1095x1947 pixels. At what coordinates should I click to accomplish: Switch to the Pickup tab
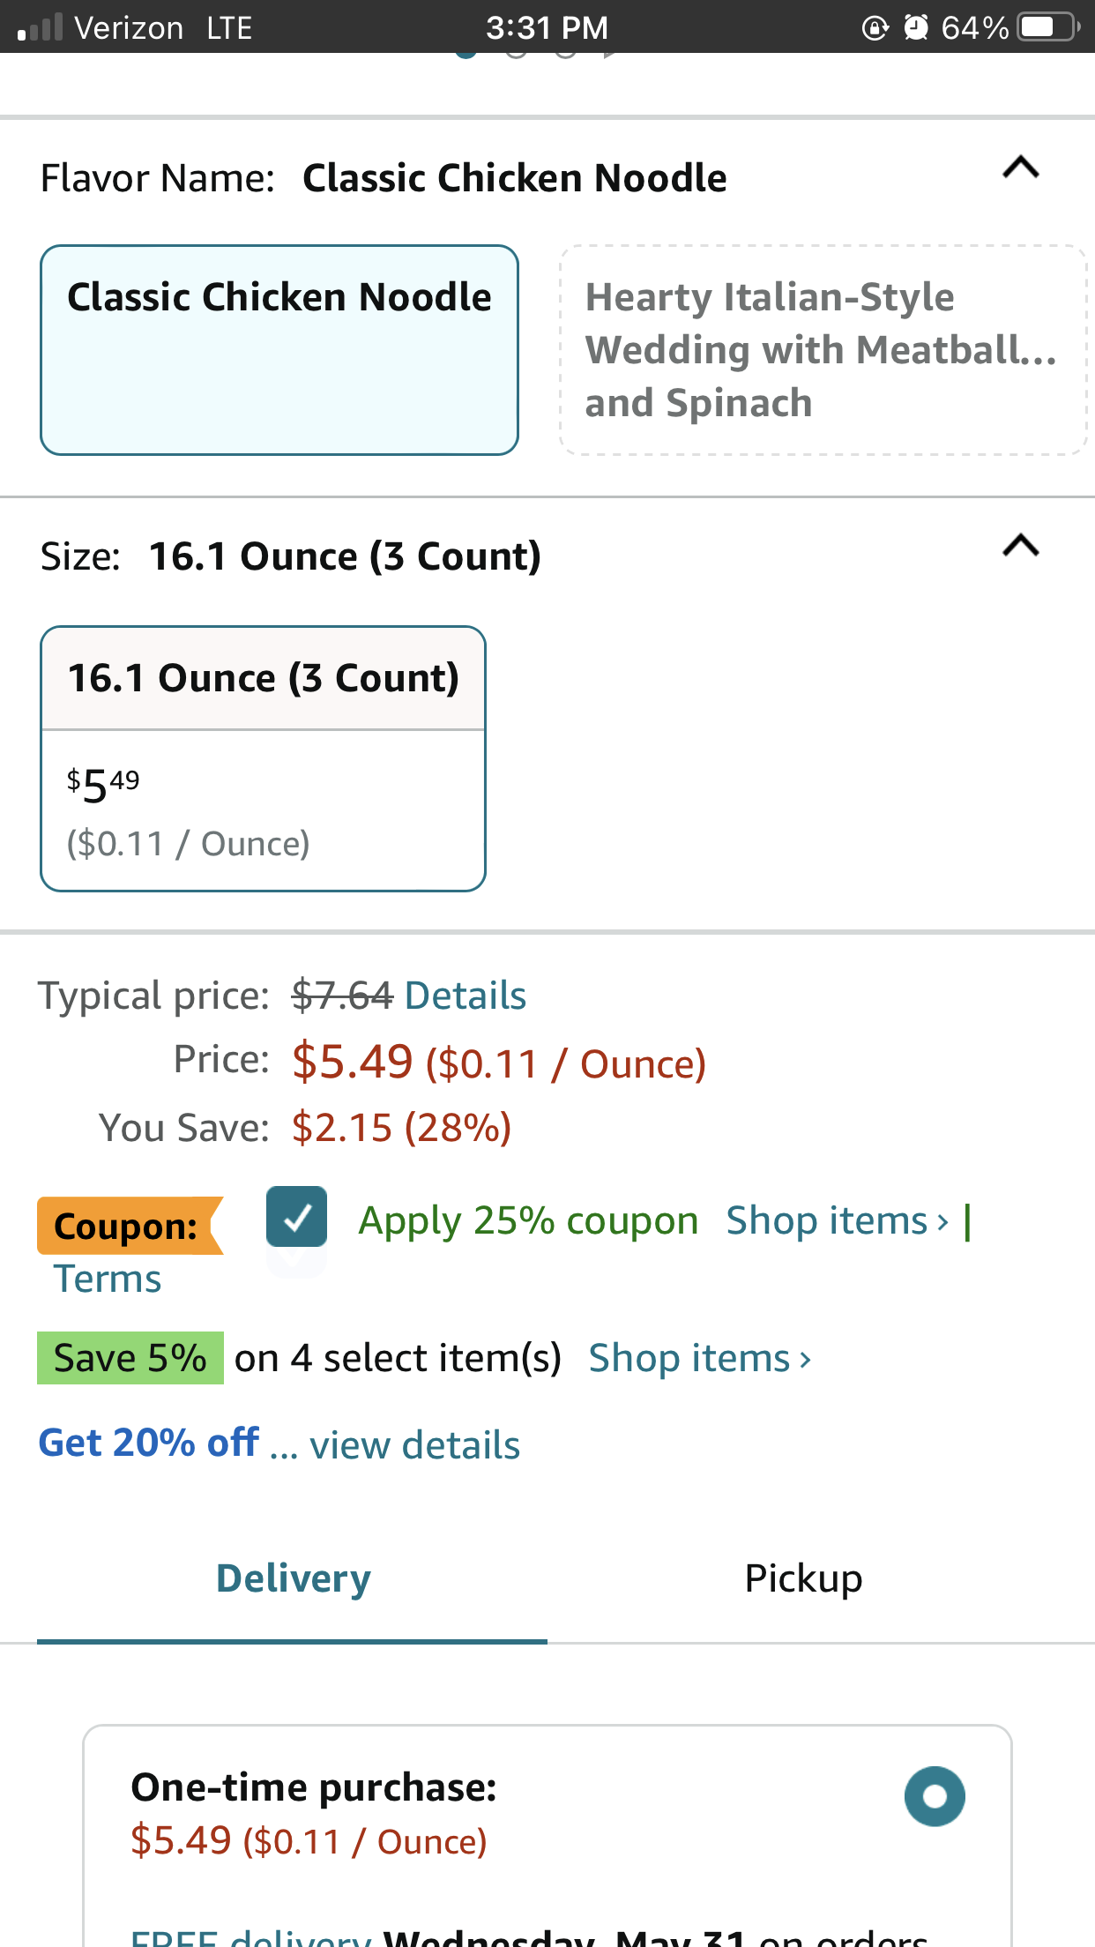(x=803, y=1578)
